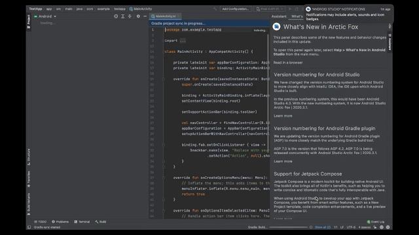
Task: Collapse the onCreate function fold marker
Action: 164,79
